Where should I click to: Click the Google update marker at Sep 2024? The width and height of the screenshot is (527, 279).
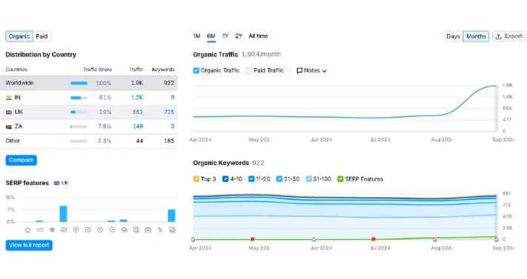tap(496, 240)
